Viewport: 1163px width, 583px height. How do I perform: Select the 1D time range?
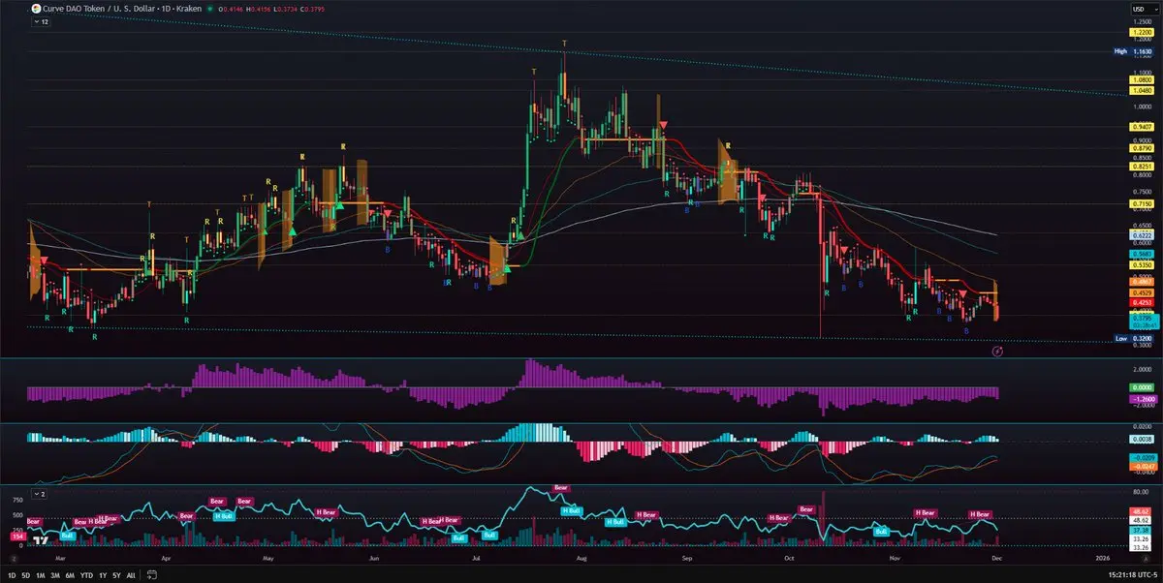point(10,575)
